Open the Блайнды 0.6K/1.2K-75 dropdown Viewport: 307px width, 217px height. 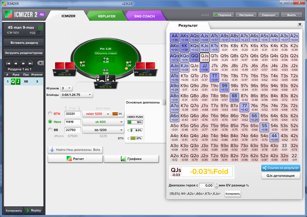click(76, 95)
